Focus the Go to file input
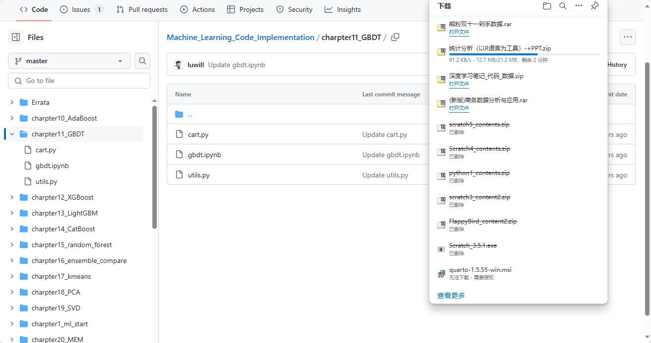 tap(79, 81)
